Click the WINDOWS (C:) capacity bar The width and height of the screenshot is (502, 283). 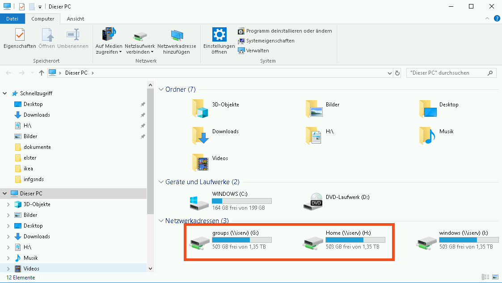pyautogui.click(x=242, y=201)
